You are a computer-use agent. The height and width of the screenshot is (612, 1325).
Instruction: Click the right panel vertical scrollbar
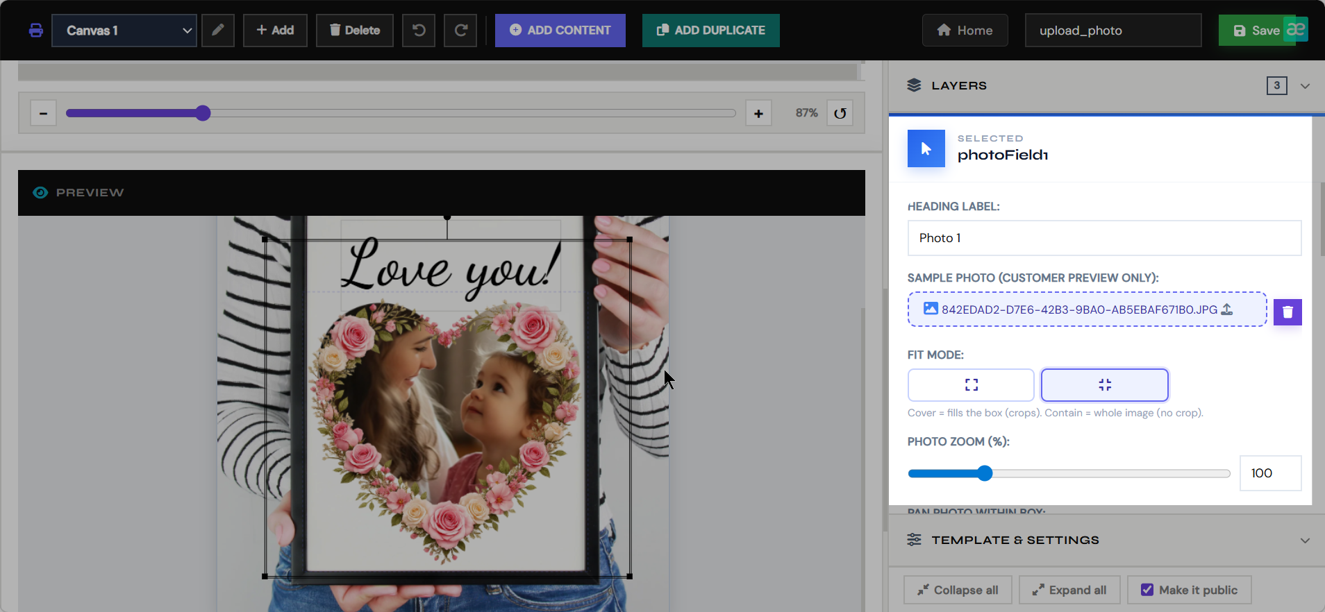[1322, 219]
